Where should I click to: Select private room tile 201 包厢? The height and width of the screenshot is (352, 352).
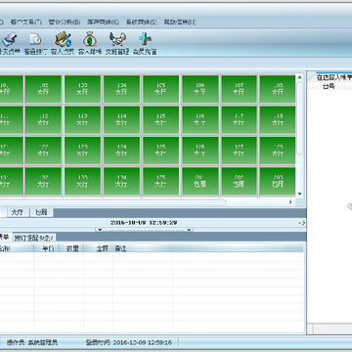200,181
